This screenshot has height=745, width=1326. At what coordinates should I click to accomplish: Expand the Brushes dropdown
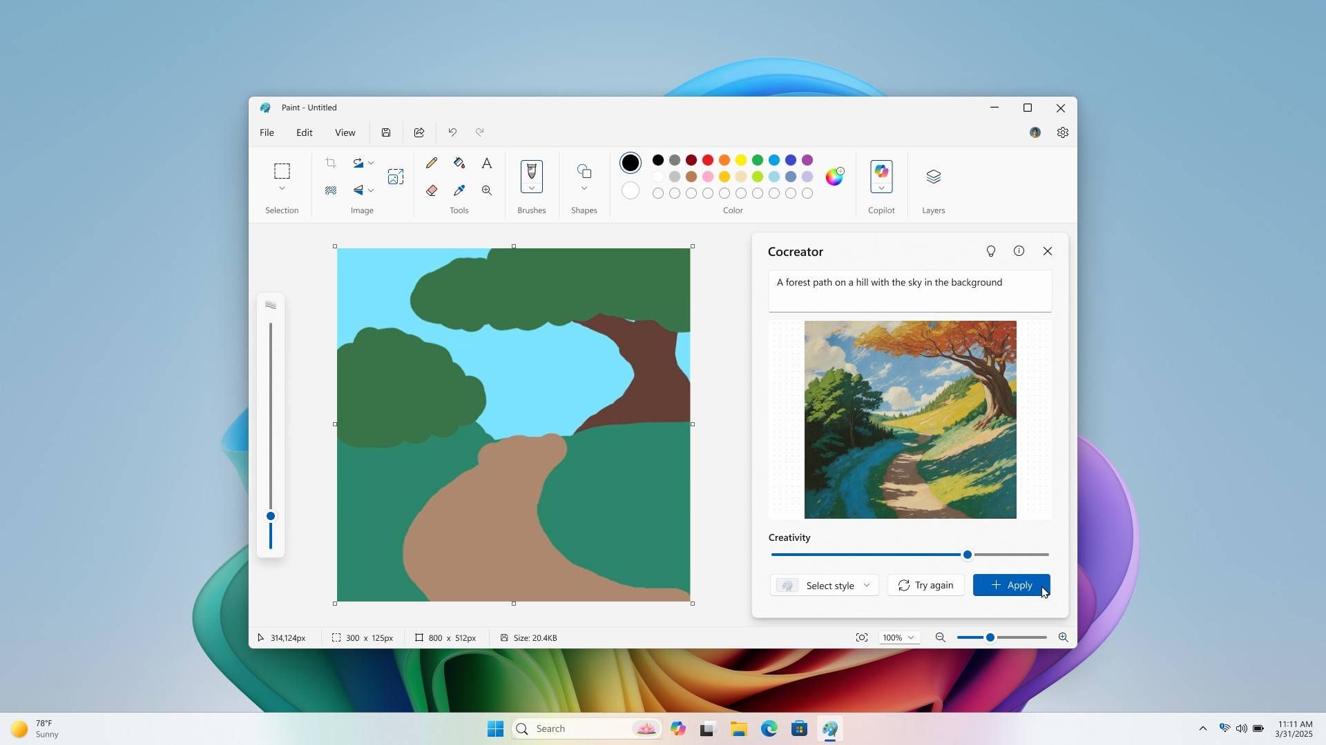pyautogui.click(x=532, y=188)
